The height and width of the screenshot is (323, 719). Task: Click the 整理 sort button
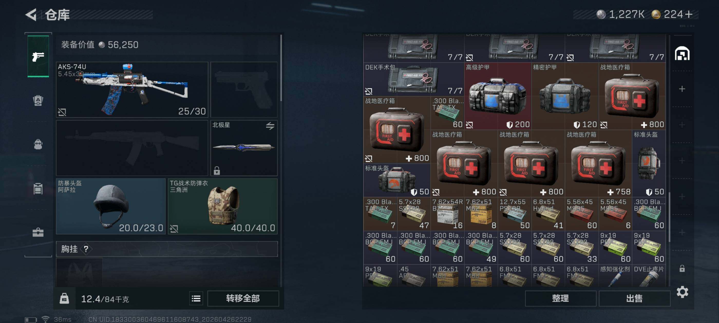pyautogui.click(x=560, y=299)
